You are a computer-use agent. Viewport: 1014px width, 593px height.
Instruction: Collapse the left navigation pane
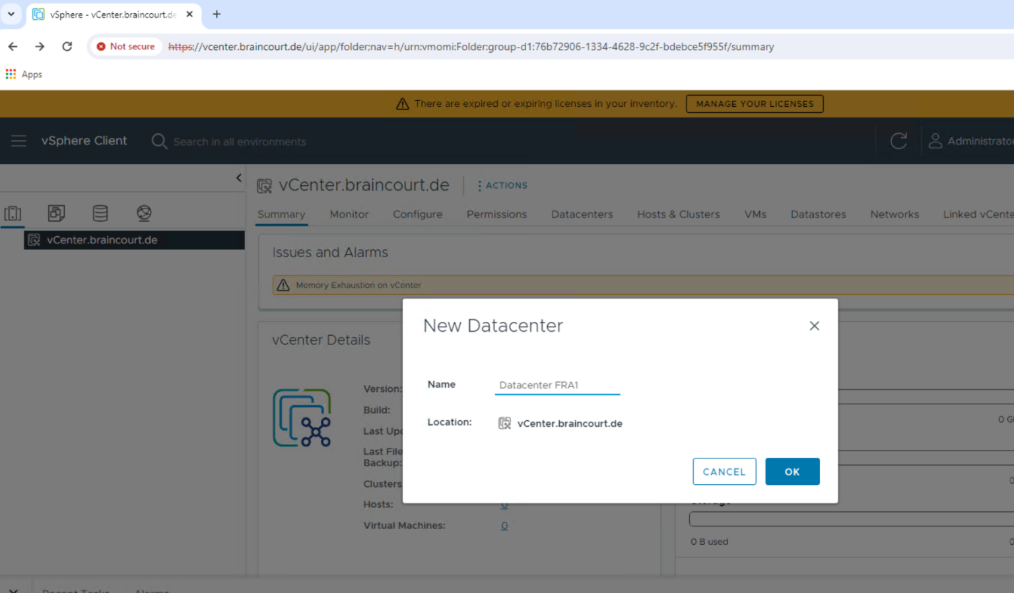pyautogui.click(x=238, y=177)
